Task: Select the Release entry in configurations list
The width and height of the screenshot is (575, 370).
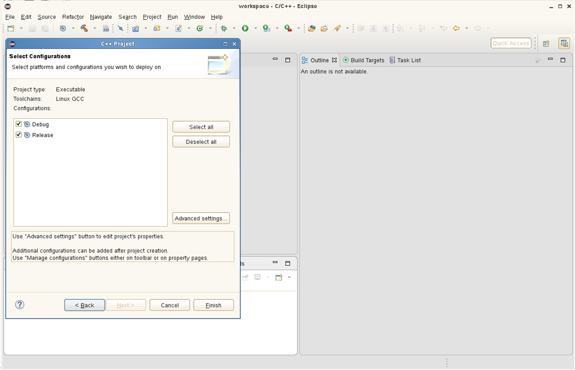Action: pos(43,135)
